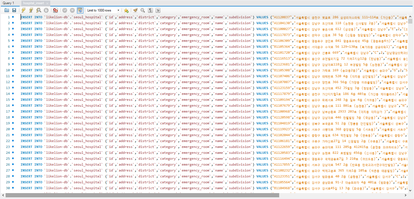Click the statement marker dot on line 1
Screen dimensions: 414x199
[13, 17]
